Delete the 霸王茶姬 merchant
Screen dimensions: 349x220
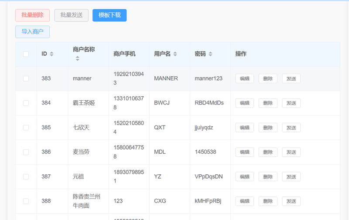tap(268, 103)
